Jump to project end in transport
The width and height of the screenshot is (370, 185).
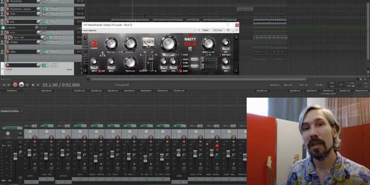[x=9, y=85]
